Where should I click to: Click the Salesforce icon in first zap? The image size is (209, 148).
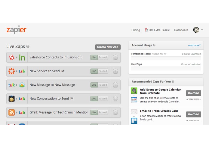[x=12, y=57]
